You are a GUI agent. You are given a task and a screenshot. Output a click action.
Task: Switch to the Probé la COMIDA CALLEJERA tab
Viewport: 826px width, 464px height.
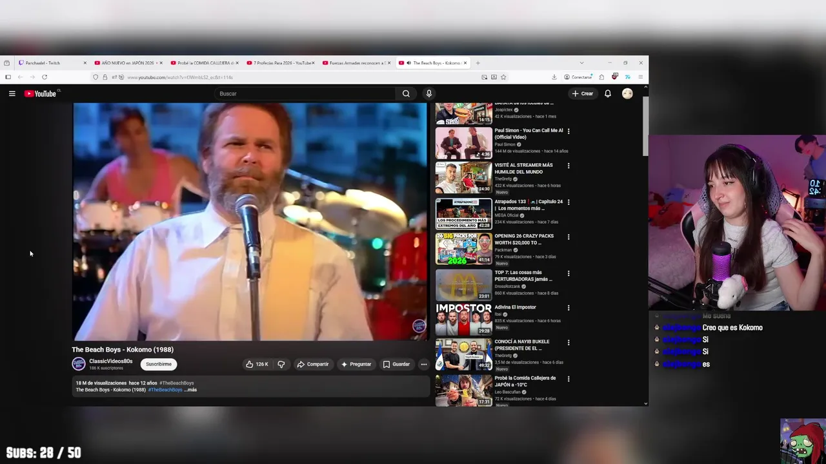pos(204,63)
